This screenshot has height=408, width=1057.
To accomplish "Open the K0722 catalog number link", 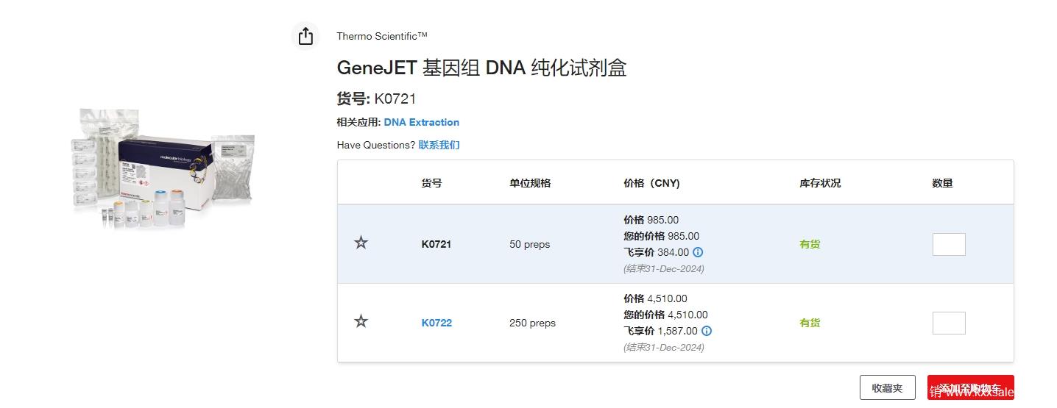I will 436,323.
